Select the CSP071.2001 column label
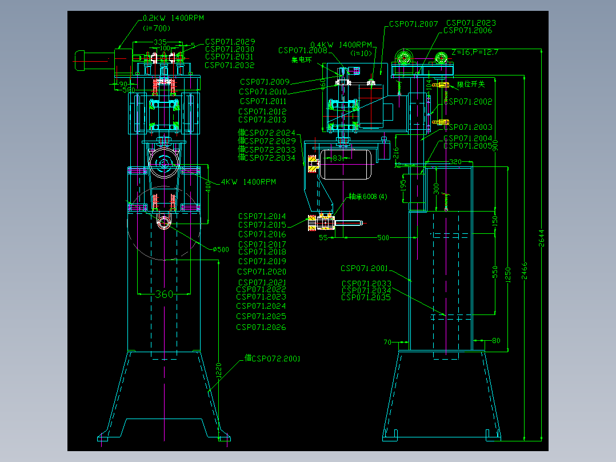The image size is (616, 462). (364, 268)
